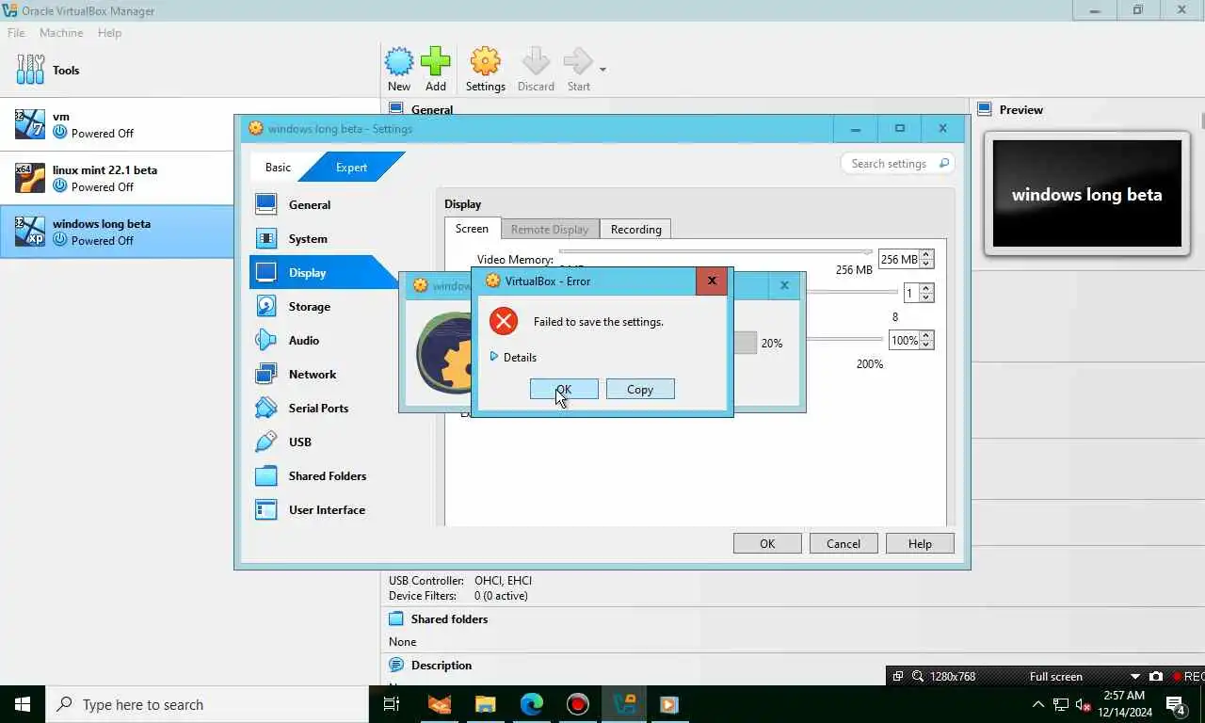The width and height of the screenshot is (1205, 723).
Task: Click the taskbar search box
Action: pyautogui.click(x=207, y=704)
